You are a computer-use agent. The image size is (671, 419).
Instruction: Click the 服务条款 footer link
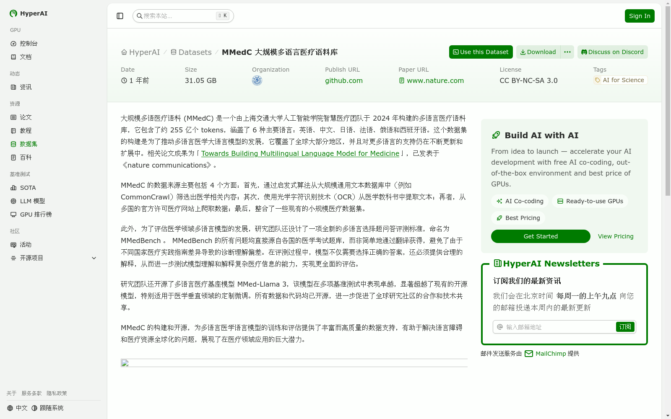click(x=31, y=393)
